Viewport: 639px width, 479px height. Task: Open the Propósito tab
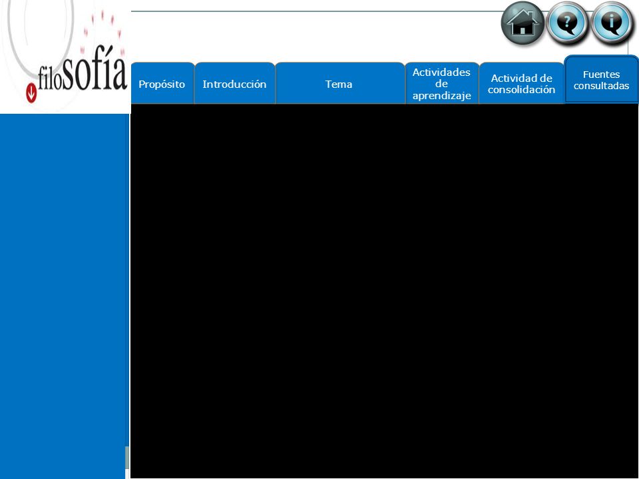tap(162, 84)
